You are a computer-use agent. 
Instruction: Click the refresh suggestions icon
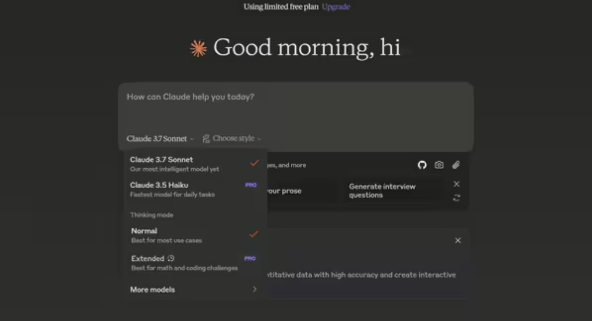(456, 198)
